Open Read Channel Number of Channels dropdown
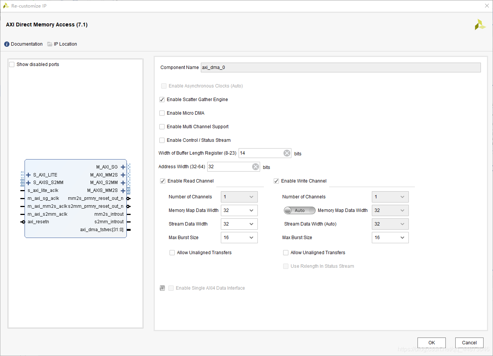The height and width of the screenshot is (356, 493). 239,197
